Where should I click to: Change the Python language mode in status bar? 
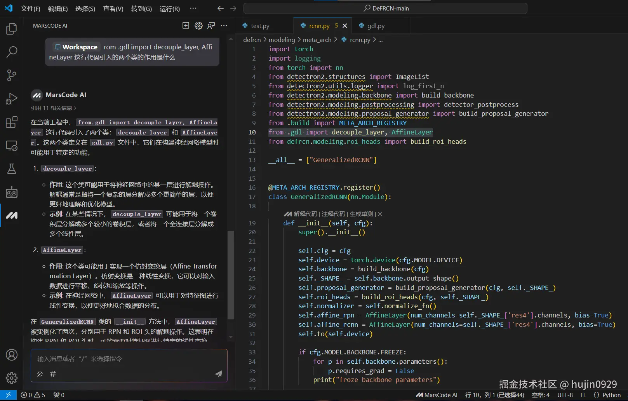[x=611, y=395]
